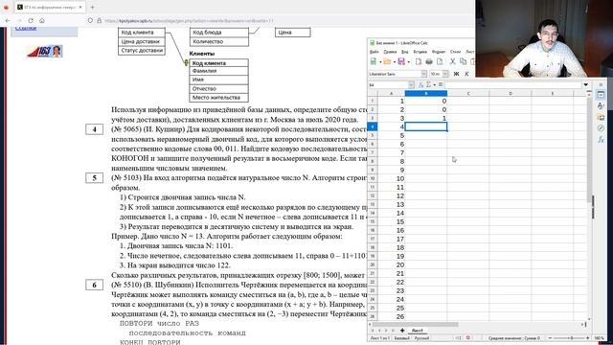Click in the Calc formula input line
The height and width of the screenshot is (345, 613).
coord(513,84)
